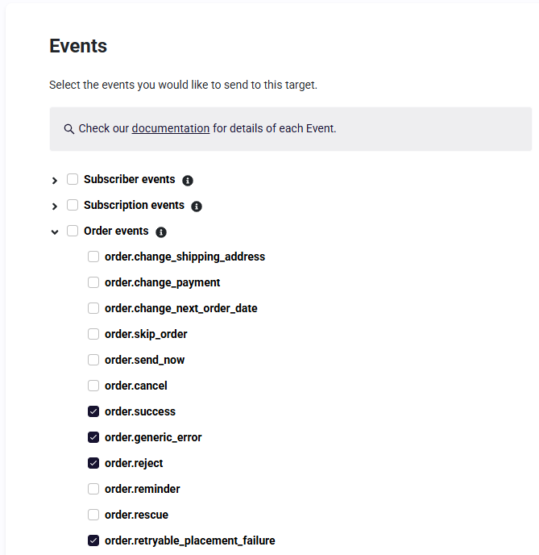This screenshot has width=539, height=555.
Task: Collapse the Order events group
Action: coord(55,232)
